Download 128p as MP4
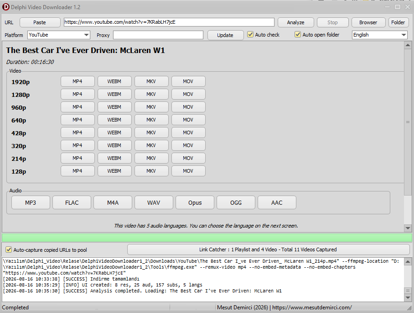The height and width of the screenshot is (313, 414). [78, 171]
